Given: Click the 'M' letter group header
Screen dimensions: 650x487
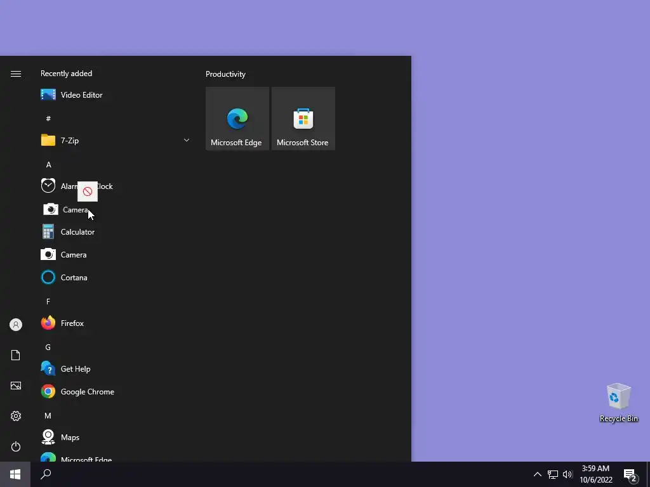Looking at the screenshot, I should [48, 415].
